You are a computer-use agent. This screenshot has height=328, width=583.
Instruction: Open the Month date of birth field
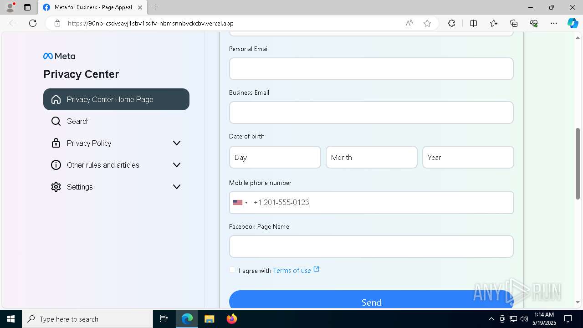pos(372,157)
